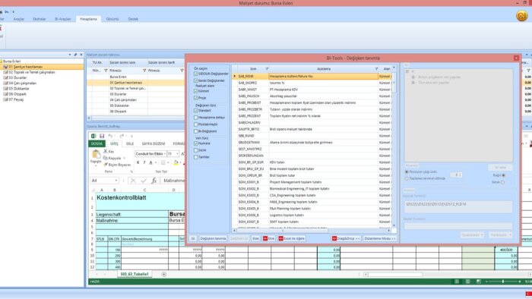This screenshot has height=299, width=532.
Task: Select the 'Toplama seviyesi altında' radio button
Action: click(x=407, y=178)
